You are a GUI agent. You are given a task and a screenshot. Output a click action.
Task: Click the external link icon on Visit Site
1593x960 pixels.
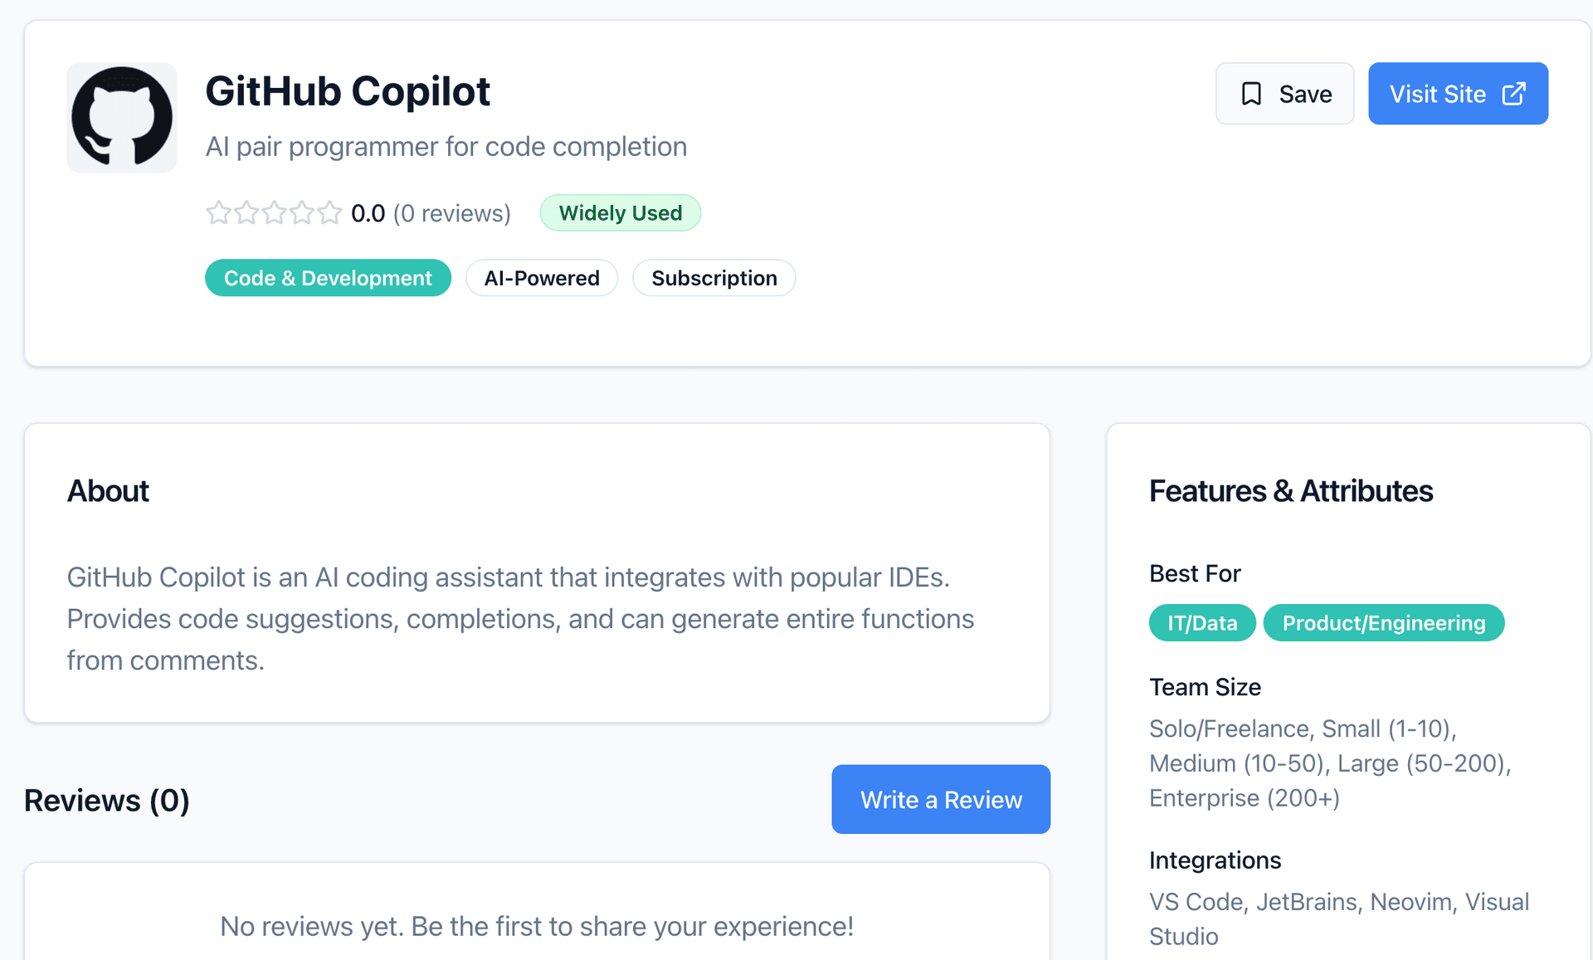[1514, 94]
